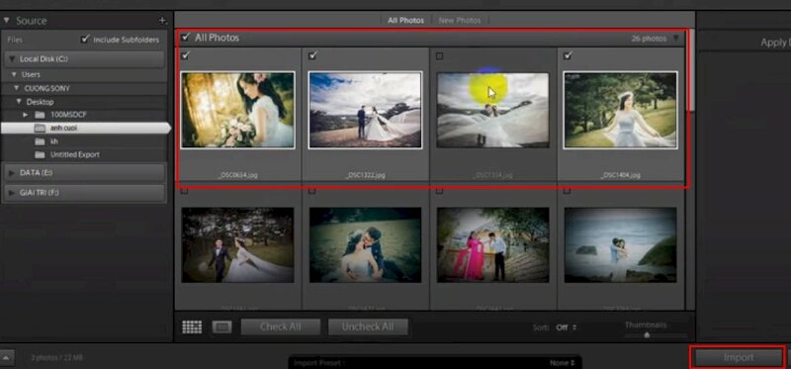Click the plus icon in Source panel header

tap(162, 21)
